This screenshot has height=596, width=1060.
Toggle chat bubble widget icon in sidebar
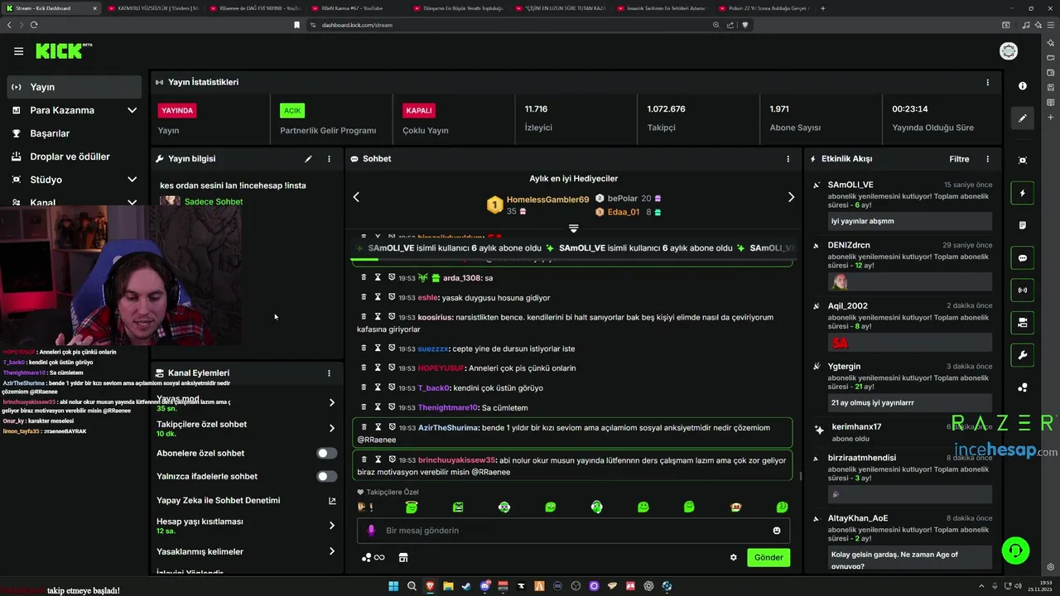coord(1023,258)
